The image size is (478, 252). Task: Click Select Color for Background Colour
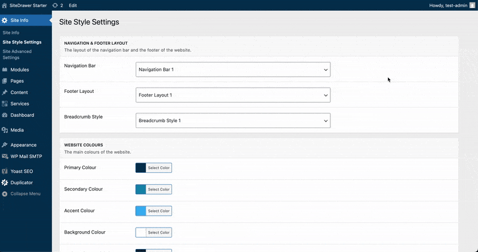tap(158, 232)
